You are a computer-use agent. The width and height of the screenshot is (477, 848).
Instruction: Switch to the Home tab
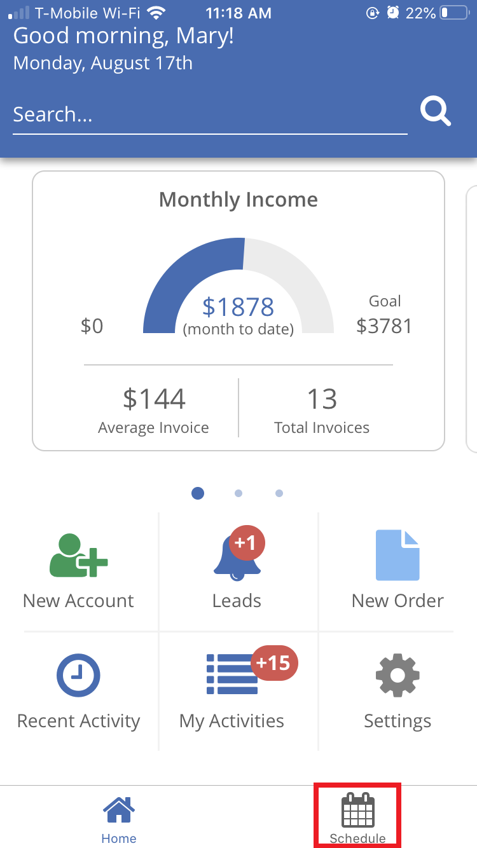[x=119, y=818]
